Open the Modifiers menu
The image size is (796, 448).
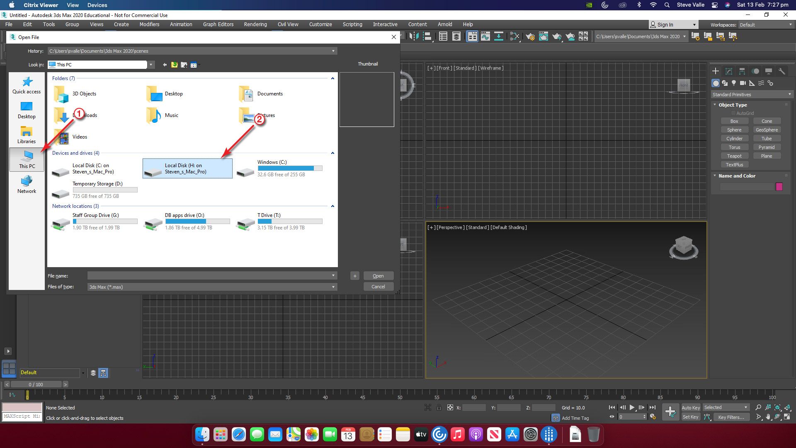click(x=149, y=24)
